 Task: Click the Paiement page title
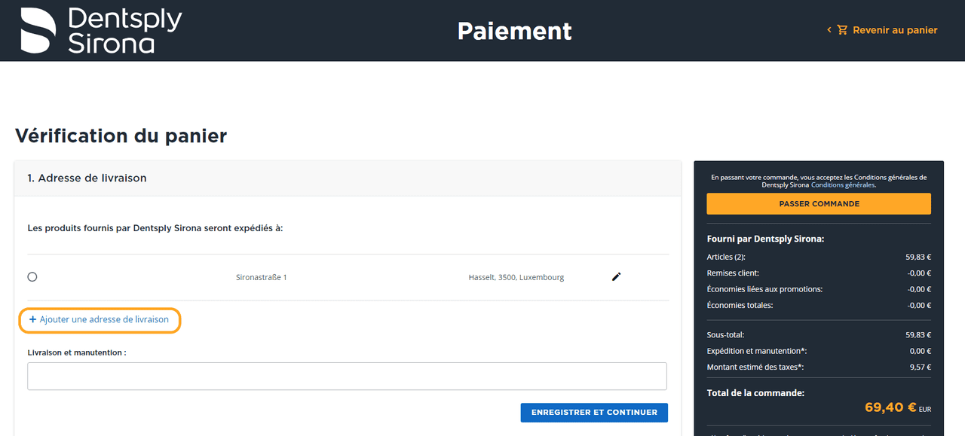tap(514, 31)
